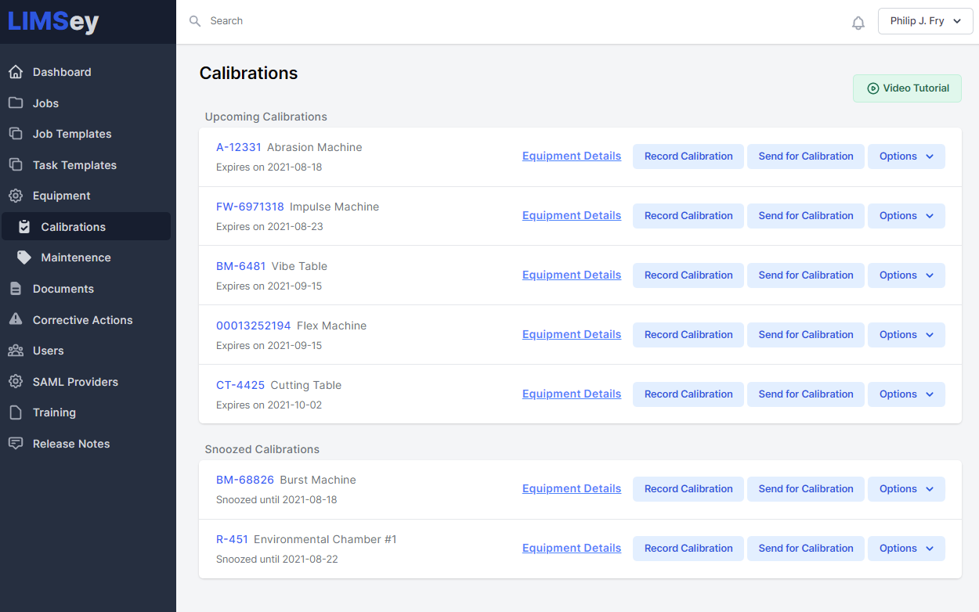Open the Equipment gear icon in sidebar

pos(16,195)
